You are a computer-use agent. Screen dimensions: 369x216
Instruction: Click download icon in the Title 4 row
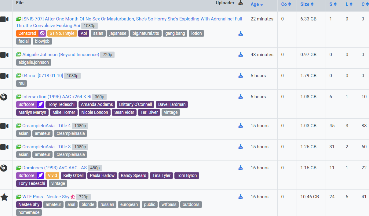241,126
